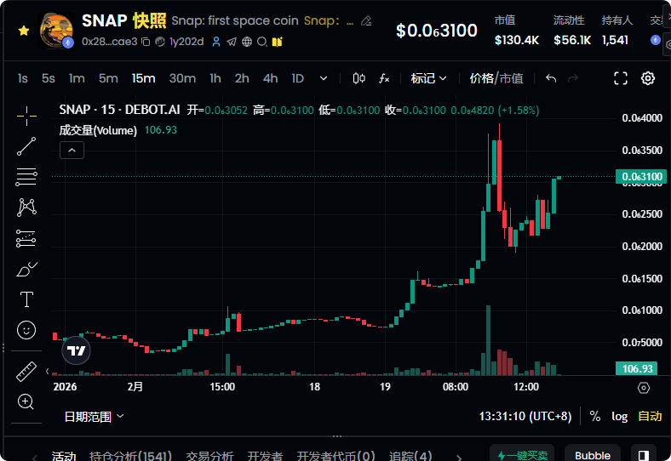Switch chart to 1m interval

click(x=77, y=78)
